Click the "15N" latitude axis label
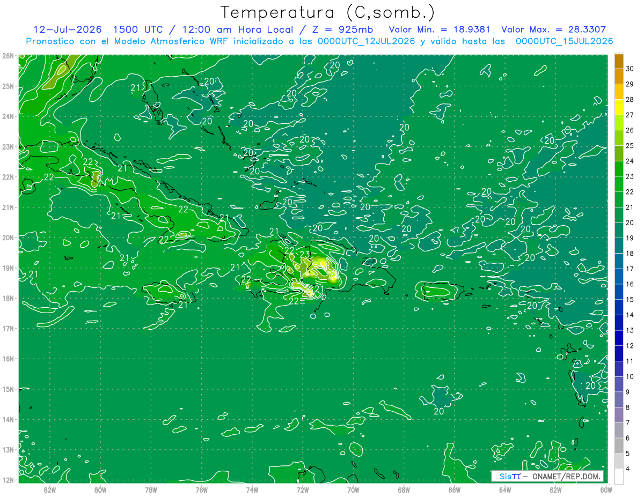This screenshot has height=497, width=644. click(8, 389)
